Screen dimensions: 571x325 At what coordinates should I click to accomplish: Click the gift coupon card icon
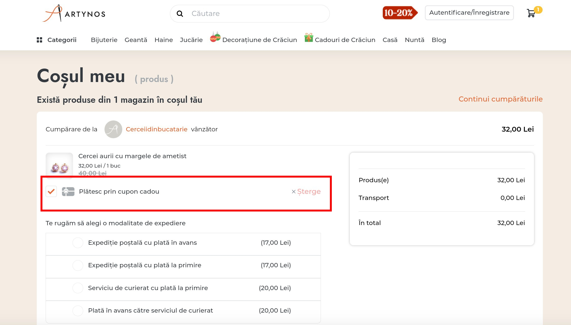[x=68, y=192]
